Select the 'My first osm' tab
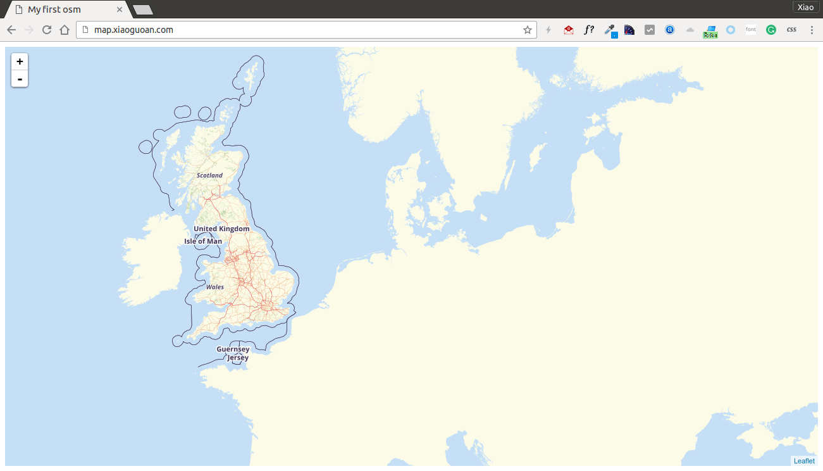The width and height of the screenshot is (823, 471). 63,9
